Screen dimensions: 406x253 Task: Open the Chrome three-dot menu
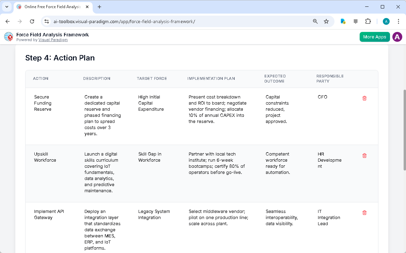coord(399,21)
